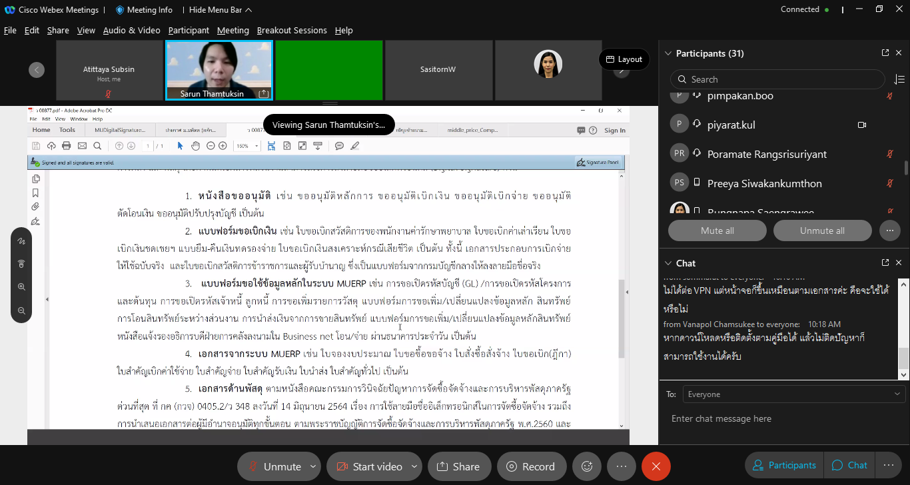Show previous video thumbnails with left arrow
Screen dimensions: 910x485
point(37,69)
